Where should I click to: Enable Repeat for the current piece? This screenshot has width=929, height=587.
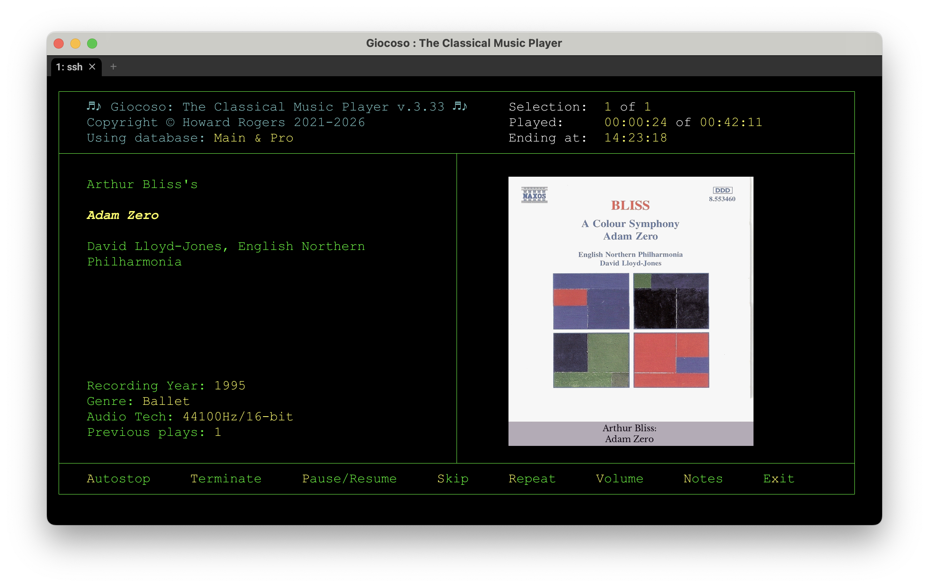click(532, 479)
